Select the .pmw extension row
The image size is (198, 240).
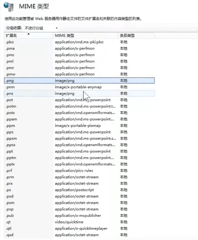click(x=79, y=74)
